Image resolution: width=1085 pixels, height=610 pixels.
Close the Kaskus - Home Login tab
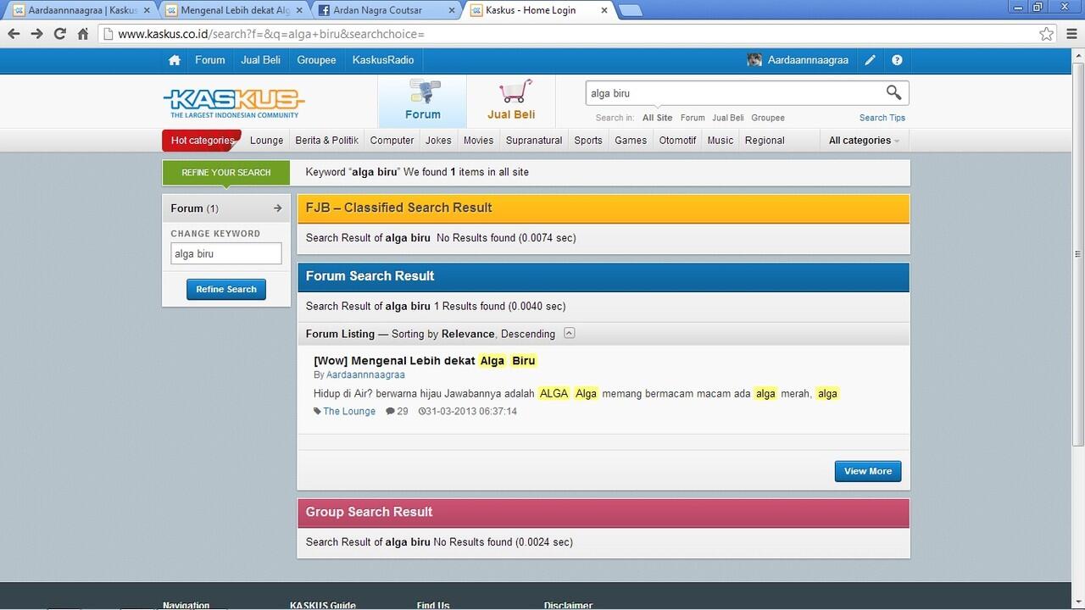pyautogui.click(x=604, y=10)
